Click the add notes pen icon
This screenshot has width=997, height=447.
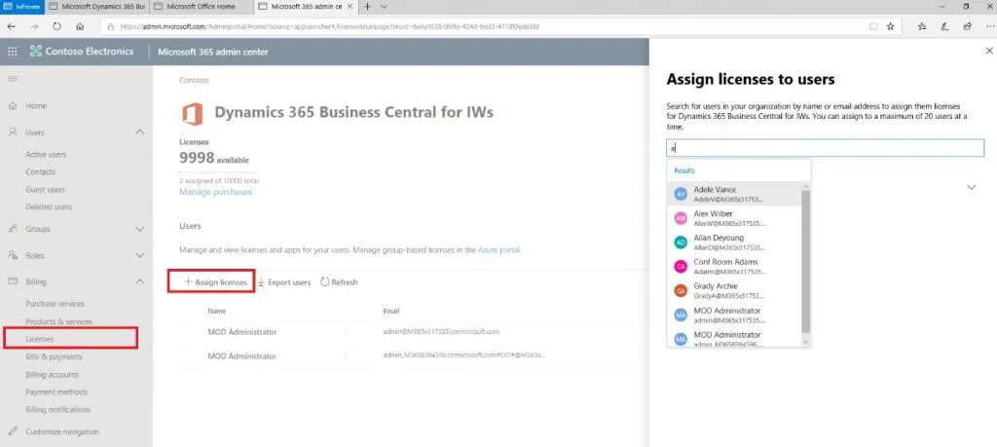pos(944,26)
